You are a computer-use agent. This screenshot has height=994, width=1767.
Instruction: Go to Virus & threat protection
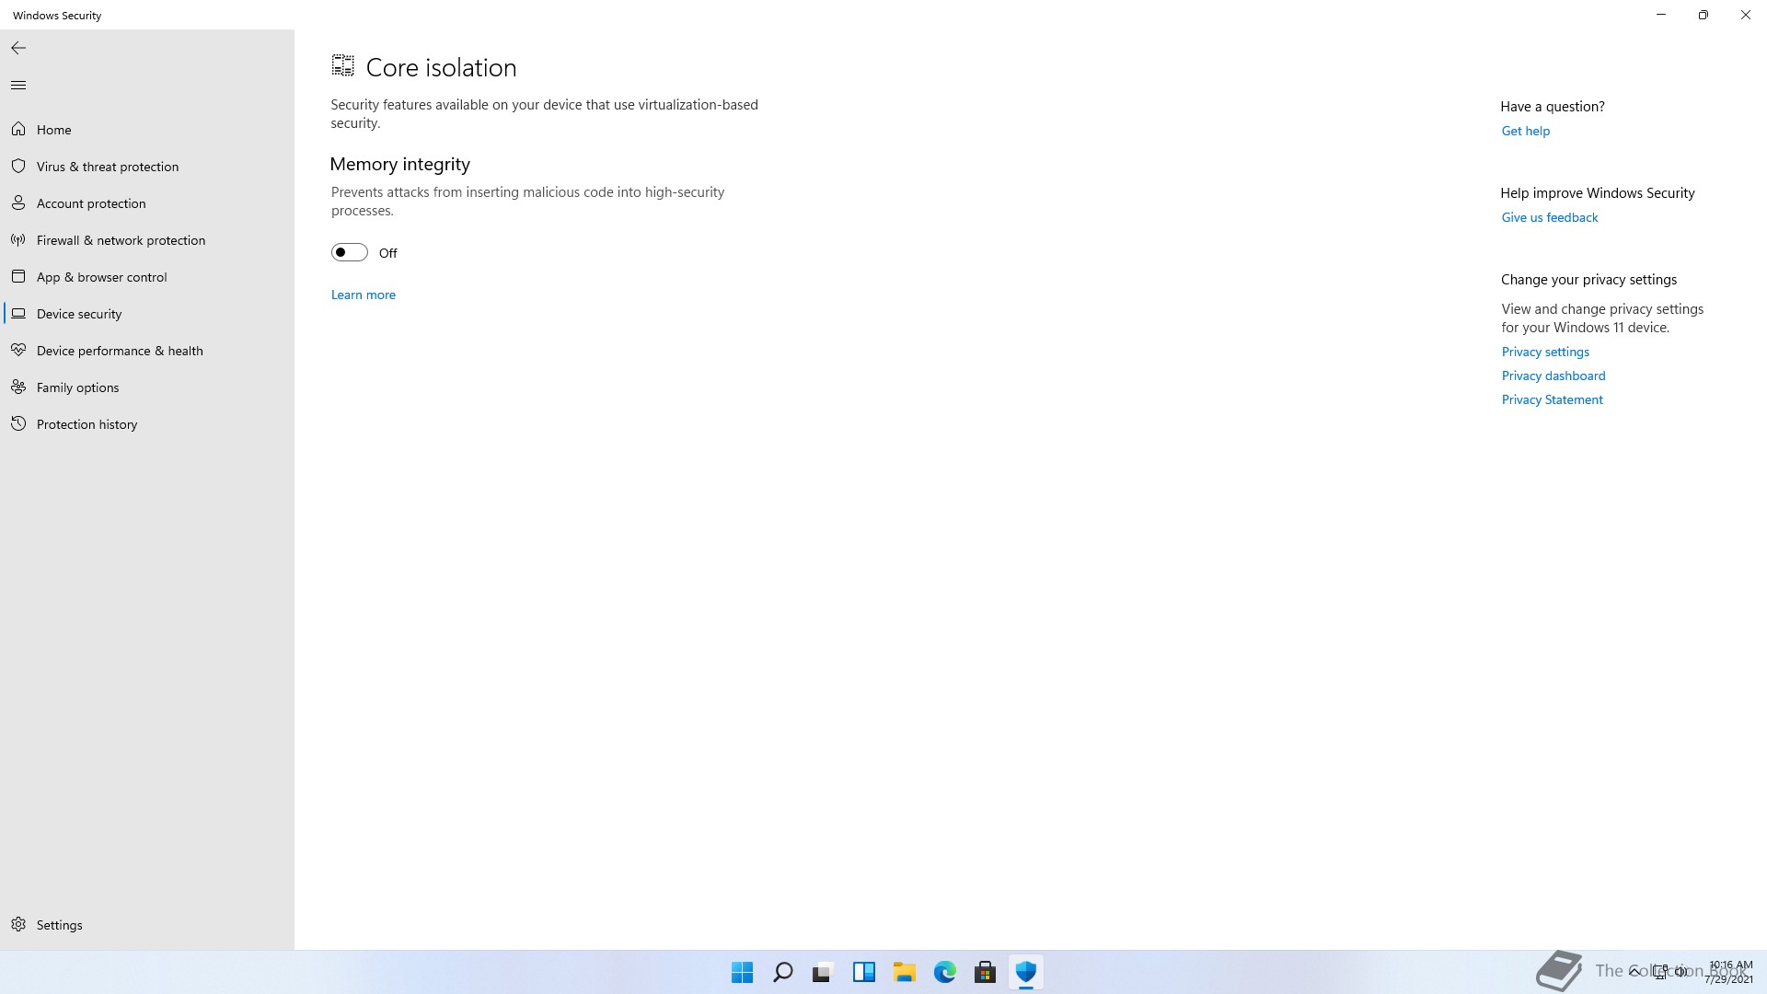[x=147, y=166]
